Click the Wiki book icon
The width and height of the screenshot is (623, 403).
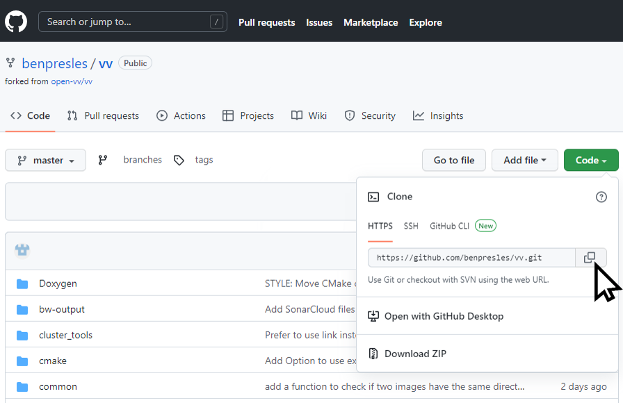tap(297, 115)
